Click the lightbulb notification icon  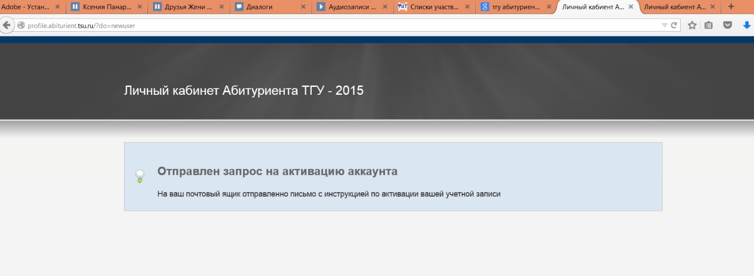click(x=140, y=176)
